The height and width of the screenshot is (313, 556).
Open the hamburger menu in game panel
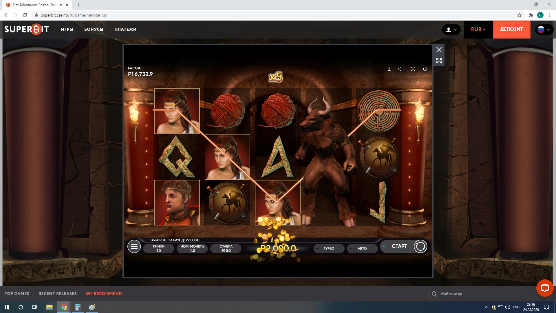(134, 247)
